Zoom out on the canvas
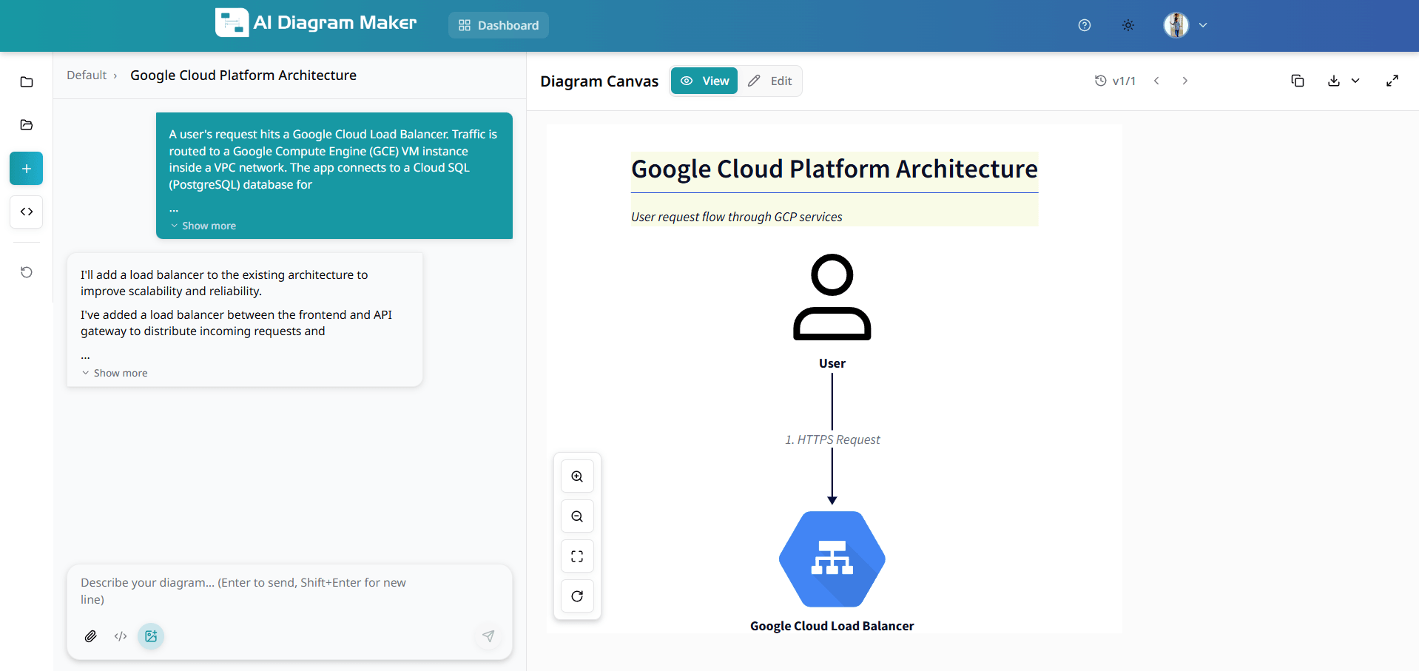1419x671 pixels. point(577,516)
